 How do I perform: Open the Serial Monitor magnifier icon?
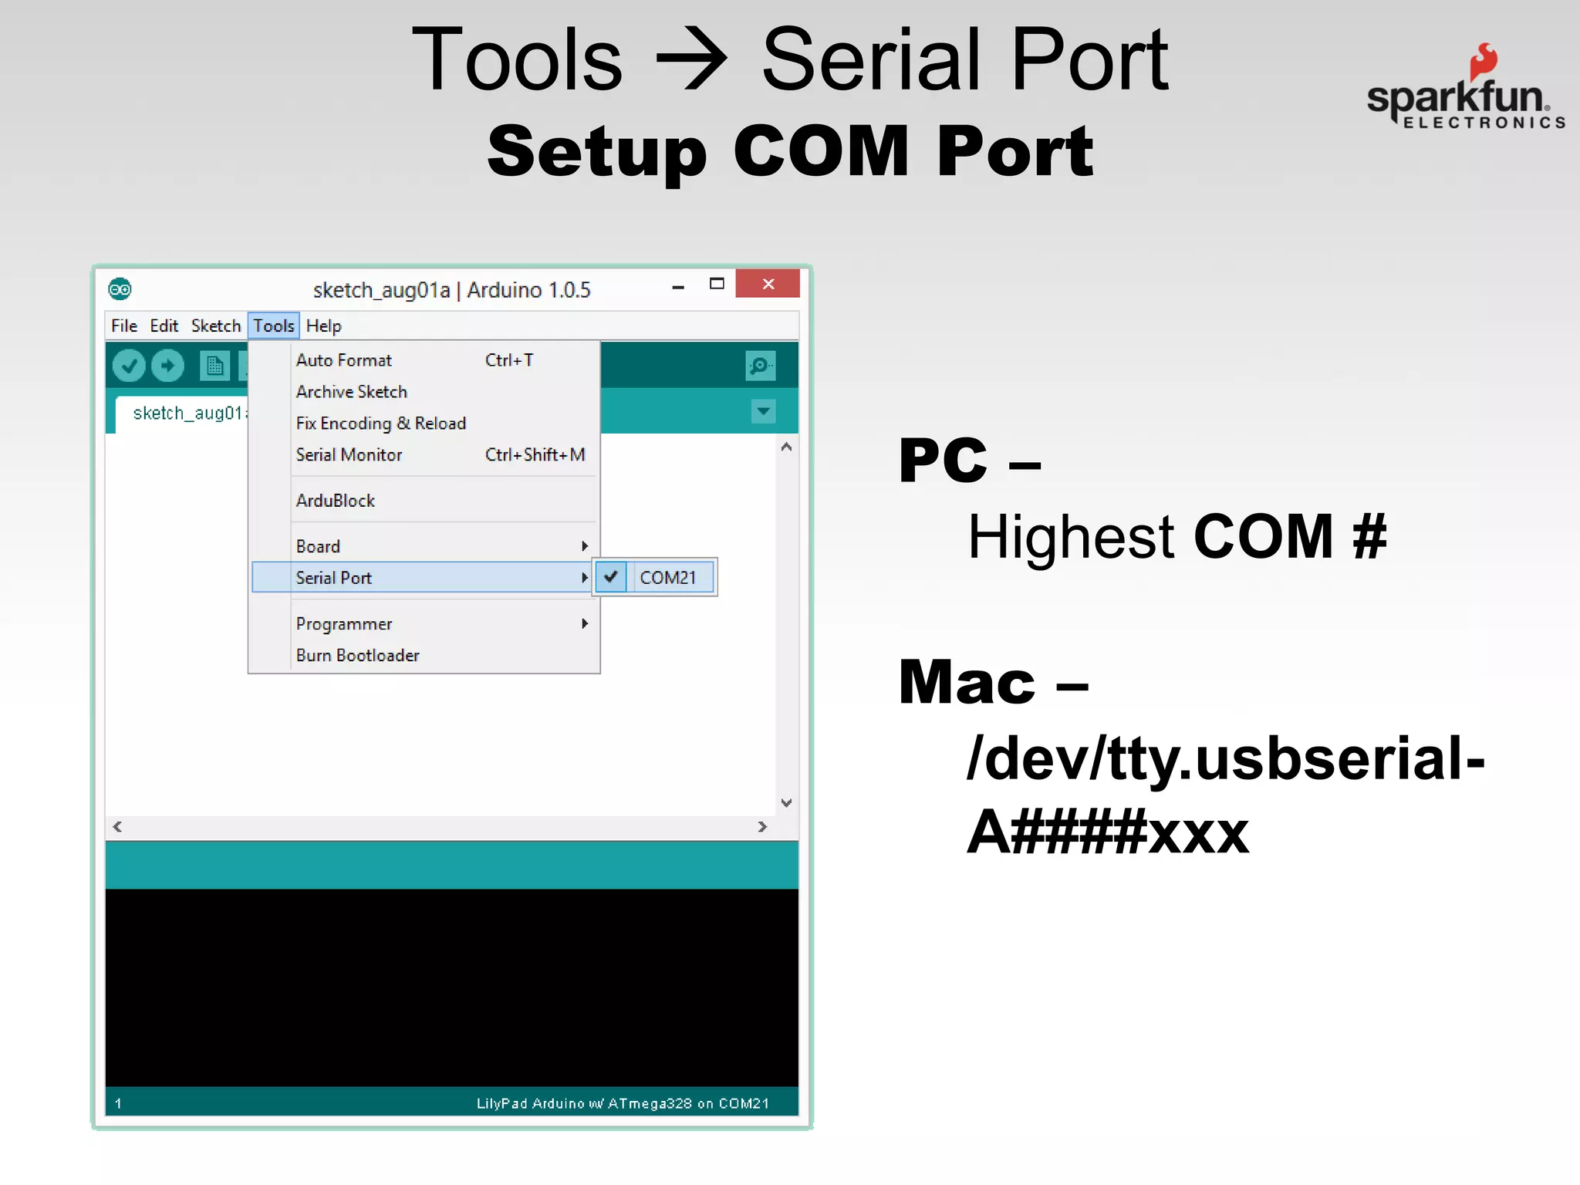pyautogui.click(x=760, y=365)
